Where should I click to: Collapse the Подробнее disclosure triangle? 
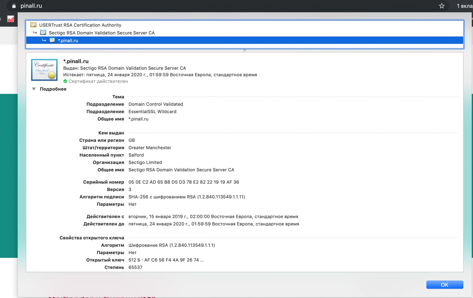coord(34,89)
